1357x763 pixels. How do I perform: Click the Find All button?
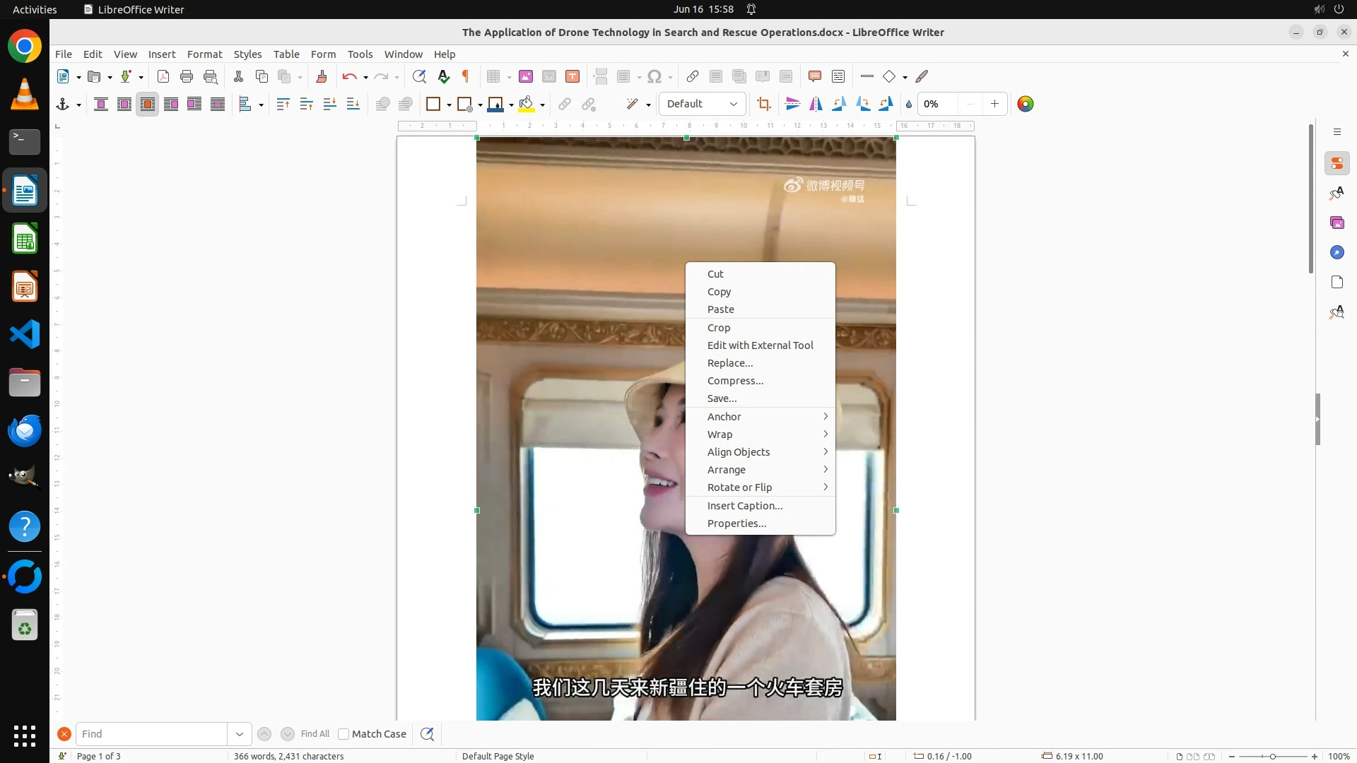pos(315,734)
